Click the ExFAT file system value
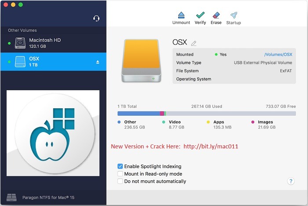This screenshot has width=308, height=206. pyautogui.click(x=286, y=71)
